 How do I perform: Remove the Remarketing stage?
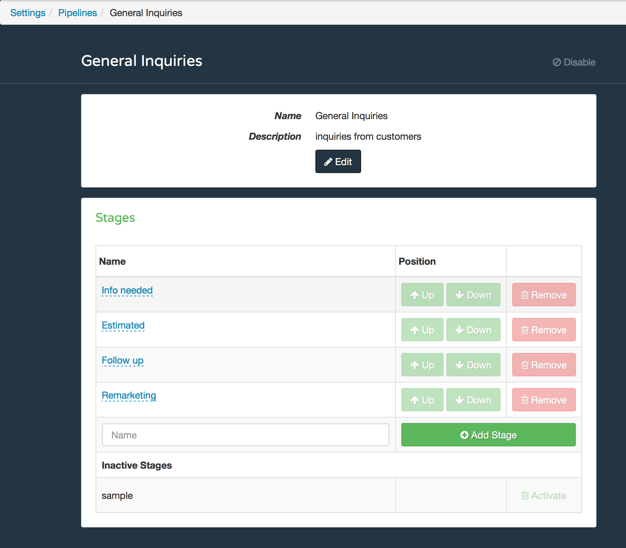[544, 400]
